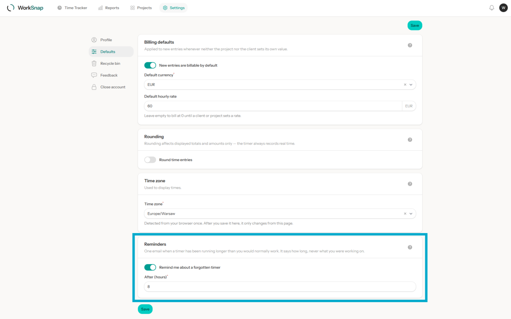Go to the Reports tab
This screenshot has width=511, height=319.
pos(109,8)
